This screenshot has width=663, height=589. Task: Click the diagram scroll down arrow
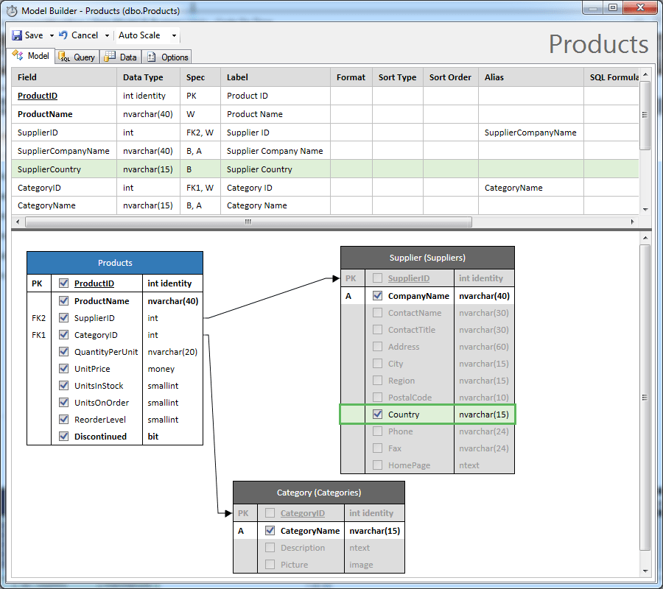(645, 571)
